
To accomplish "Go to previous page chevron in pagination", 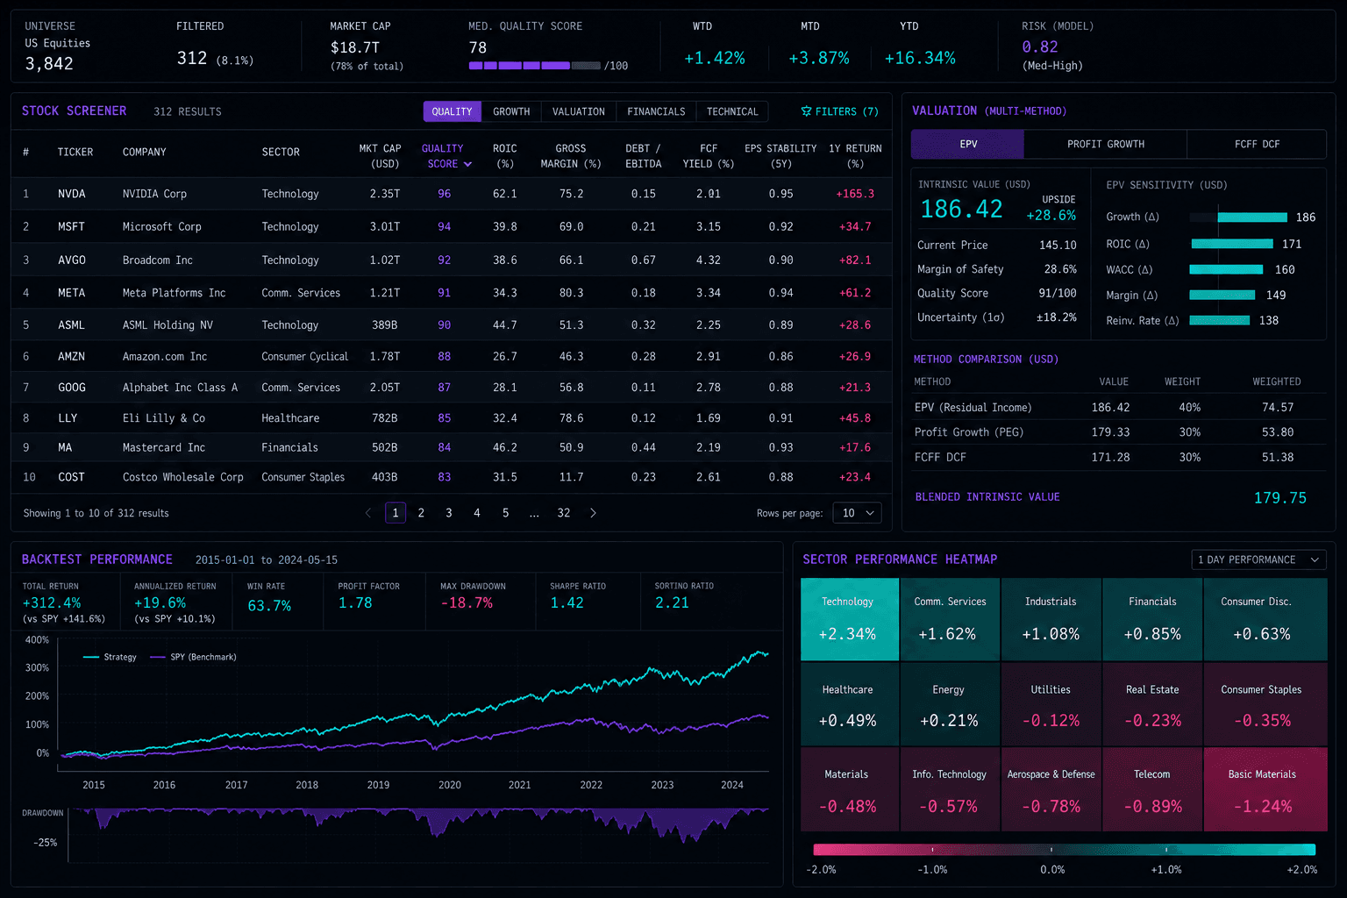I will pos(368,513).
